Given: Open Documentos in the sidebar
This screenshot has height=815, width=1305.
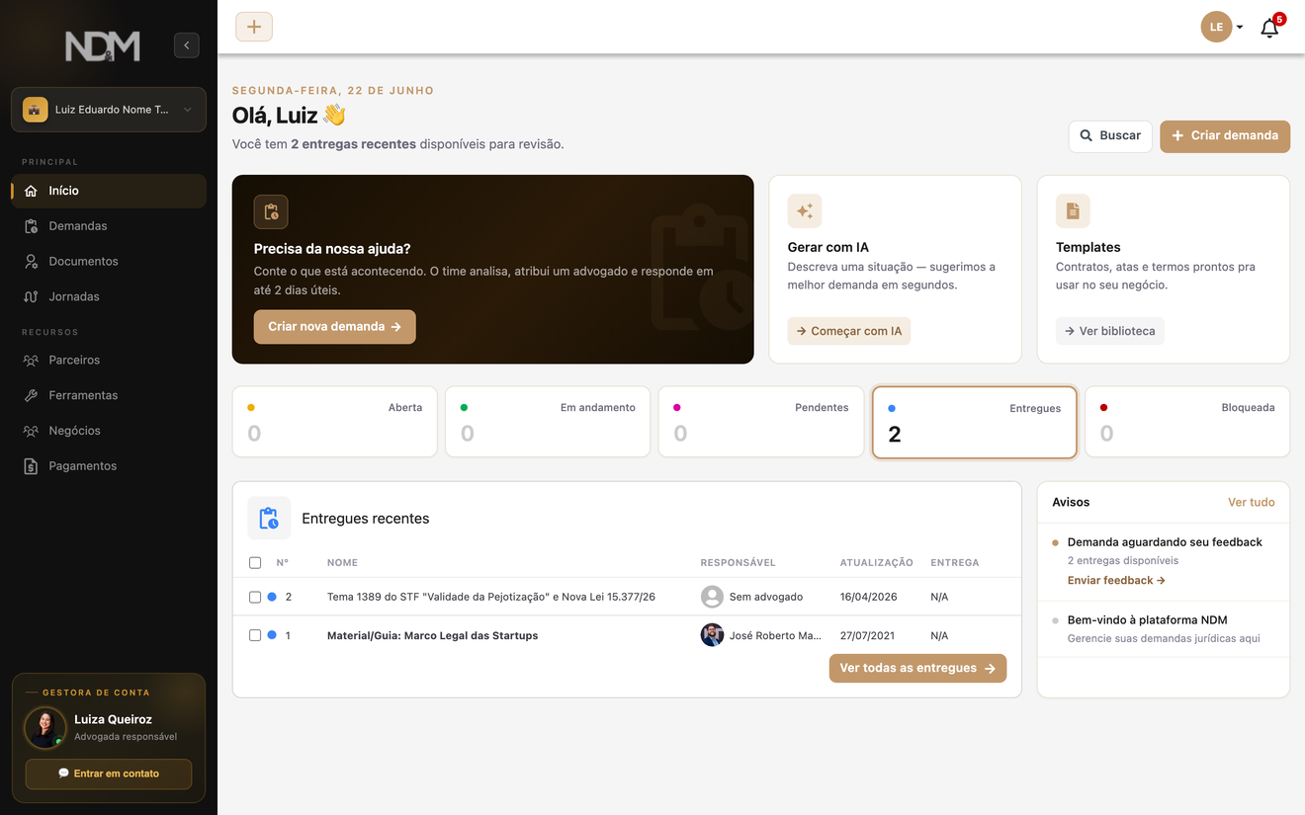Looking at the screenshot, I should (x=109, y=262).
